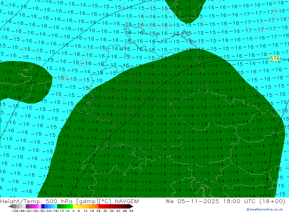Click the left gray arrow end of the color scale

10,207
